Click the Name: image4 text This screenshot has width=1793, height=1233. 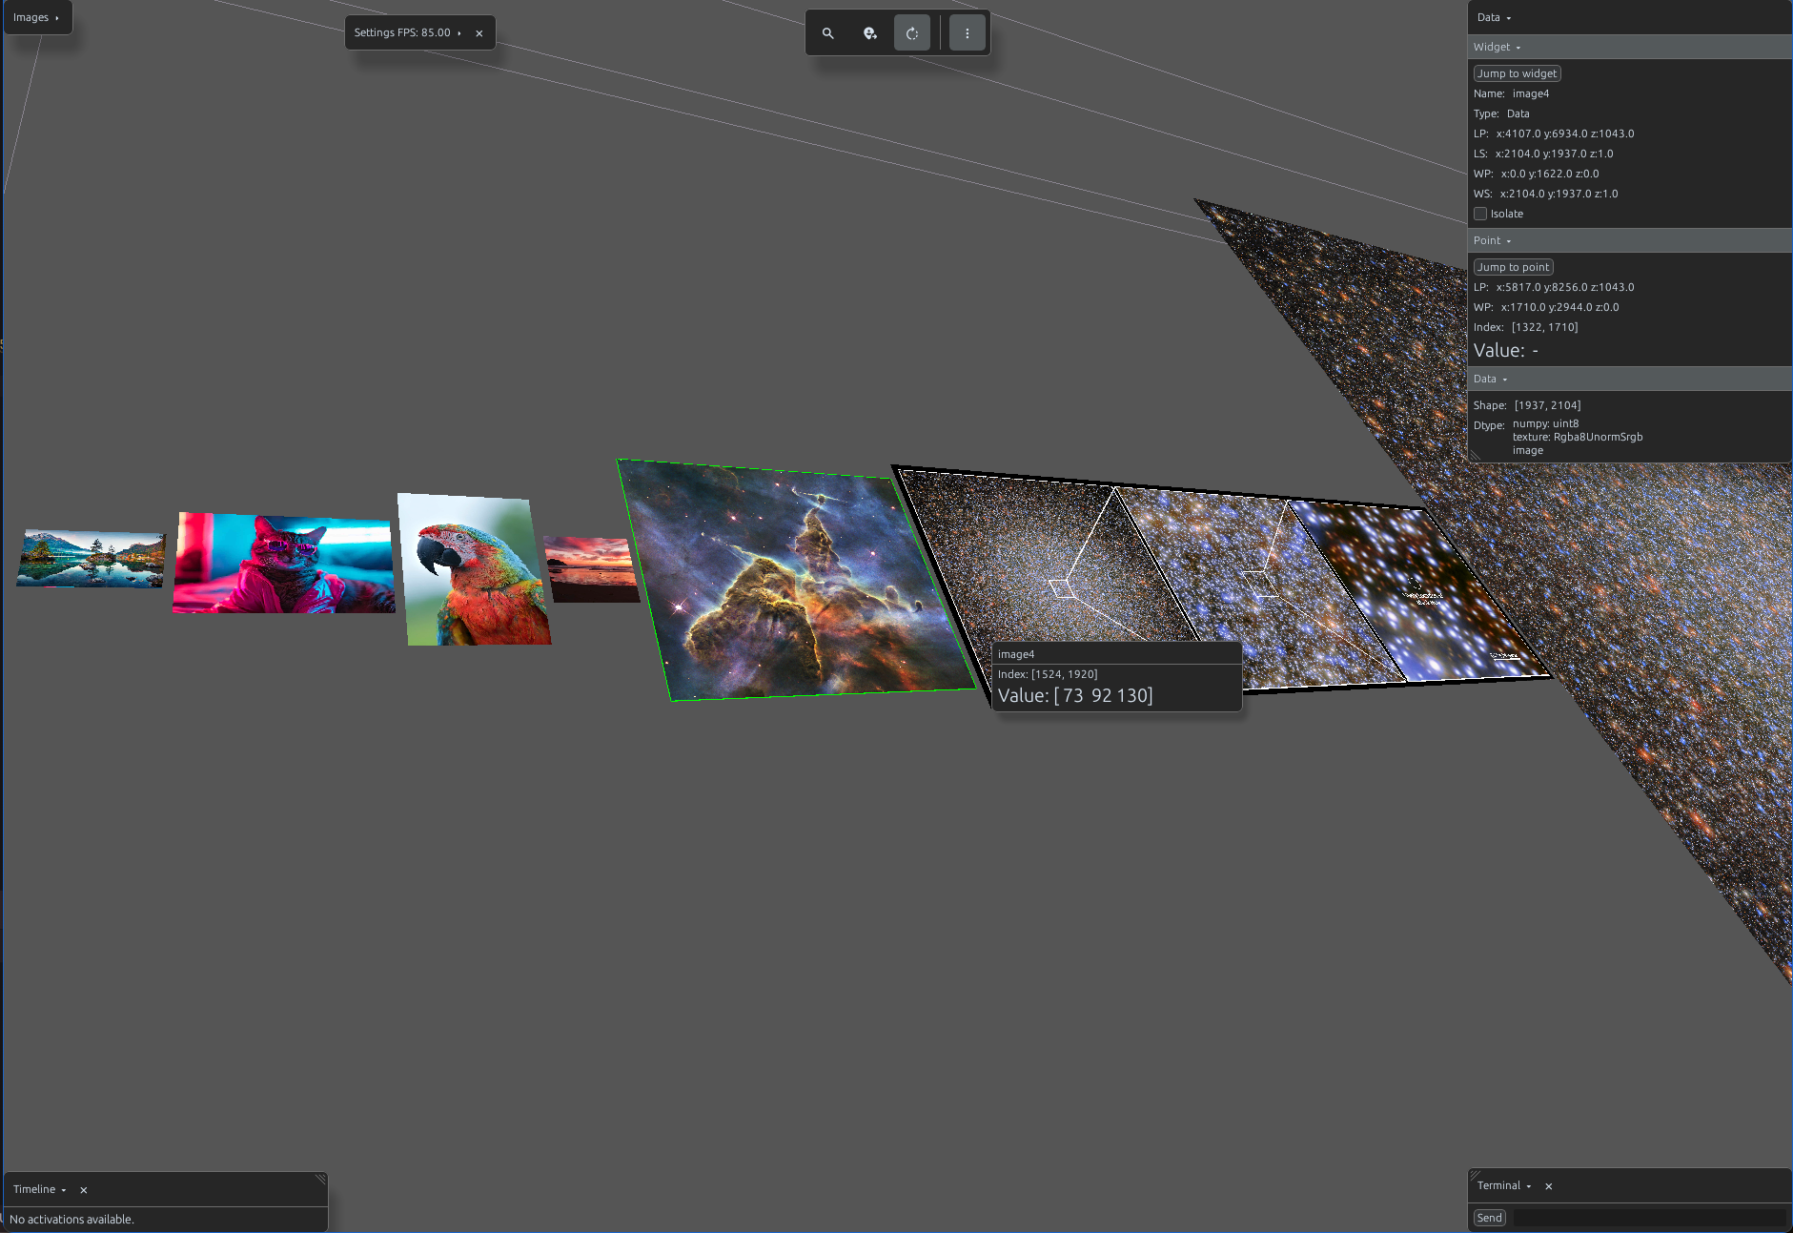[1512, 93]
